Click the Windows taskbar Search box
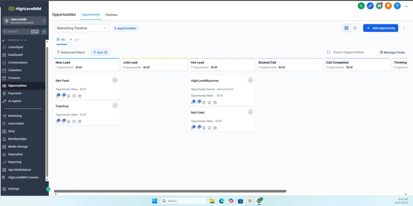Image resolution: width=413 pixels, height=206 pixels. tap(184, 201)
